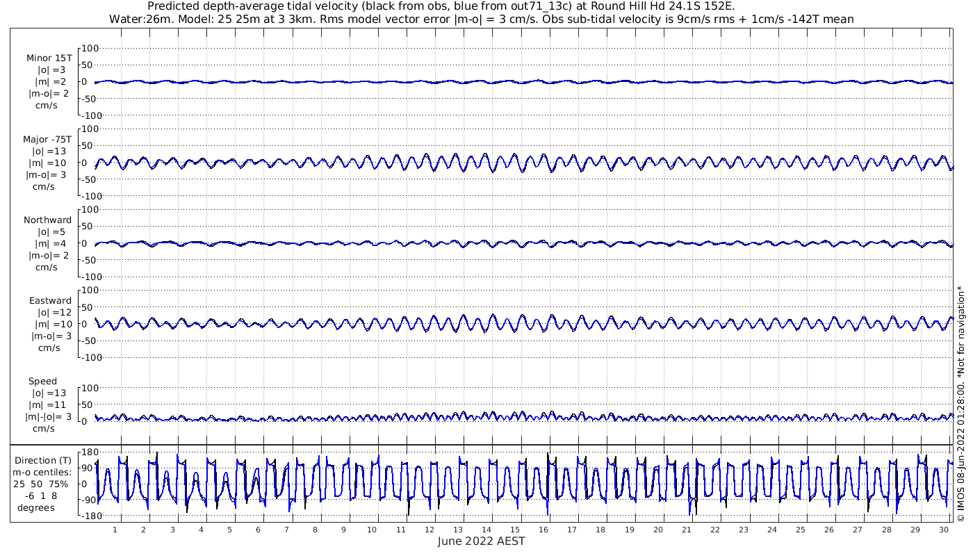973x556 pixels.
Task: Select the "Direction (T)" panel label
Action: click(43, 461)
